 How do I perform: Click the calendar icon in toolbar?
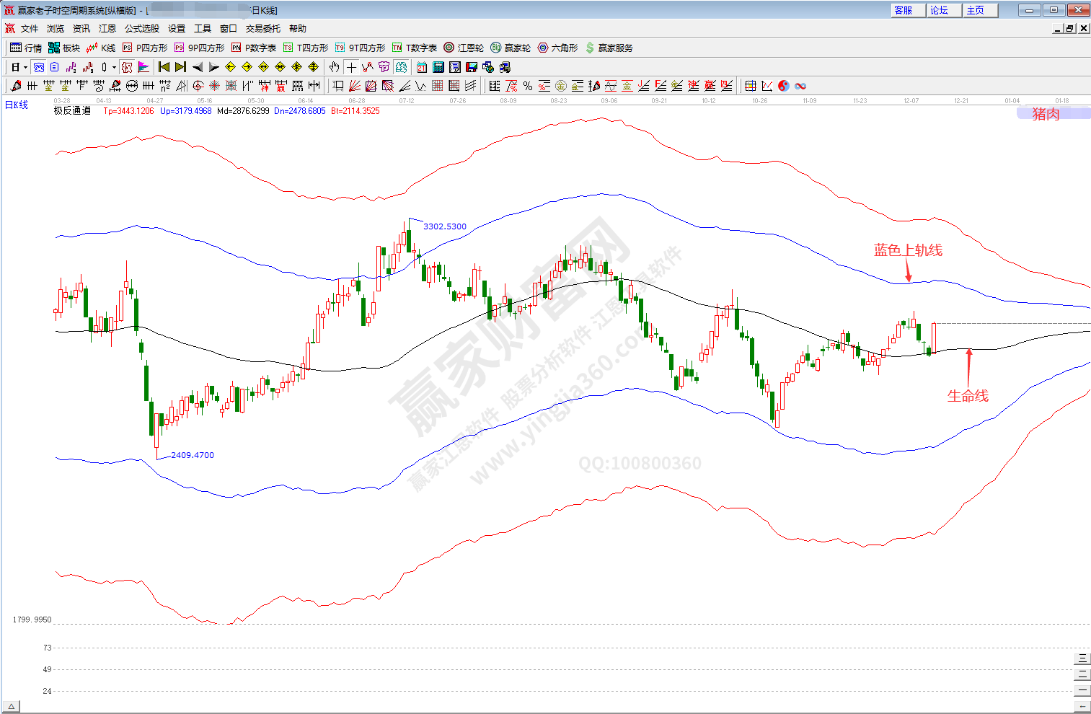pyautogui.click(x=421, y=67)
